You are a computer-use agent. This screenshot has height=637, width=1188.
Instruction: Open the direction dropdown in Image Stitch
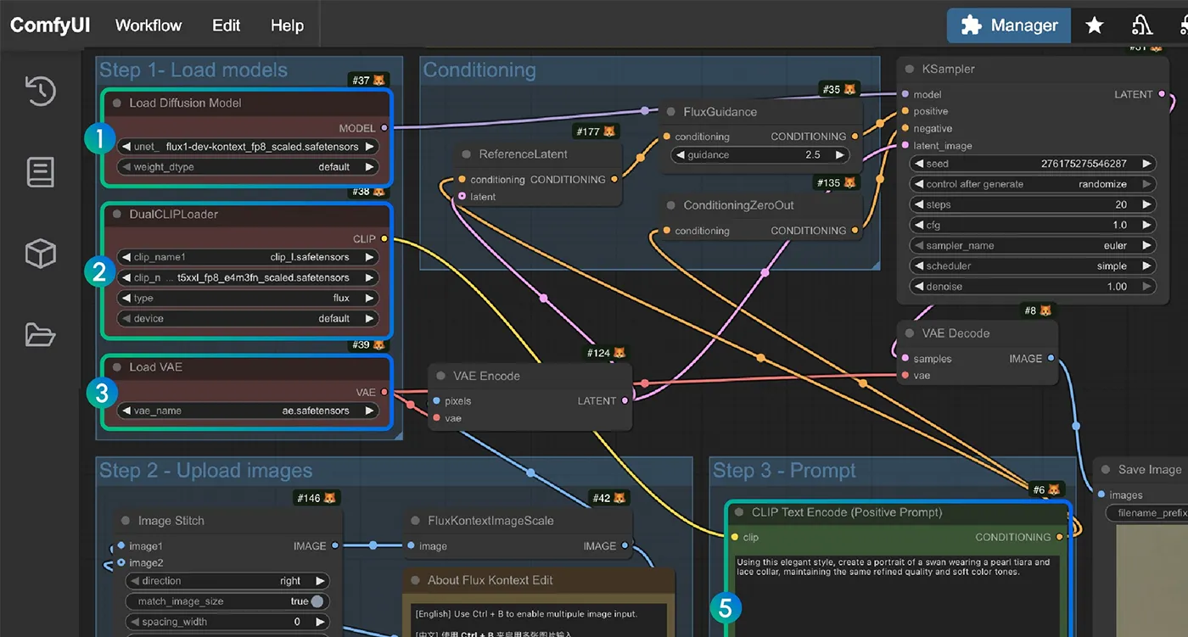[x=228, y=581]
